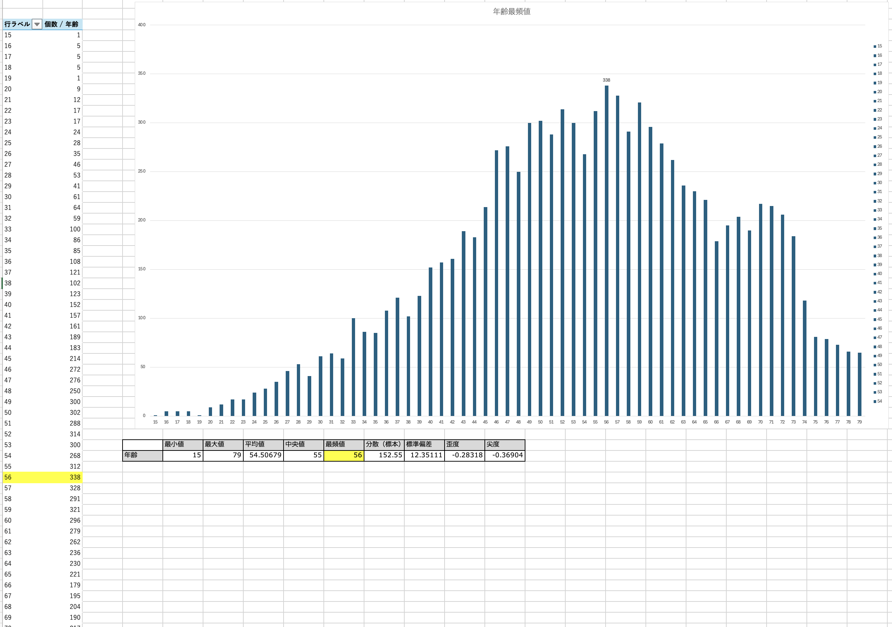This screenshot has height=627, width=892.
Task: Click the legend marker for series 20
Action: [875, 92]
